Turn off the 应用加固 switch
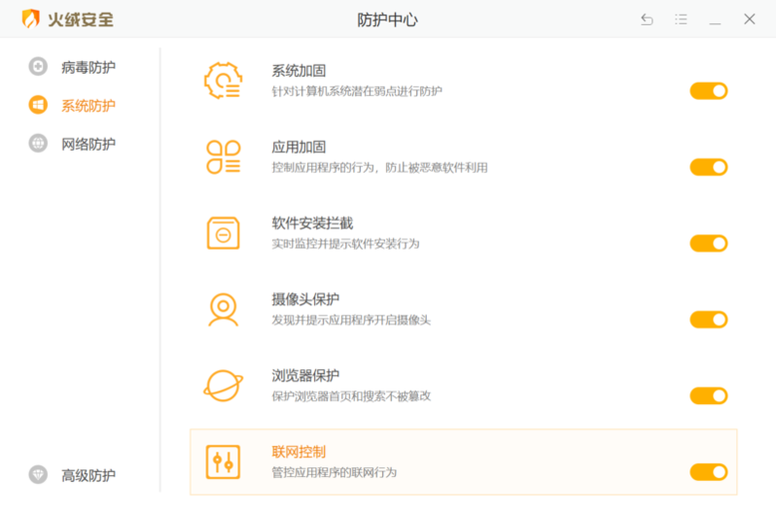The height and width of the screenshot is (511, 776). pyautogui.click(x=708, y=167)
